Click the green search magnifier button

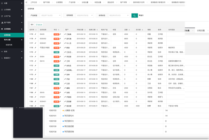[134, 15]
